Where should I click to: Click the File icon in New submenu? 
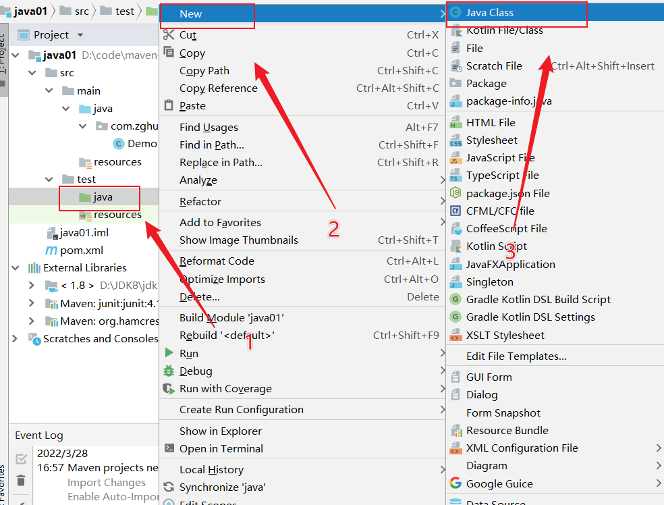pyautogui.click(x=455, y=48)
